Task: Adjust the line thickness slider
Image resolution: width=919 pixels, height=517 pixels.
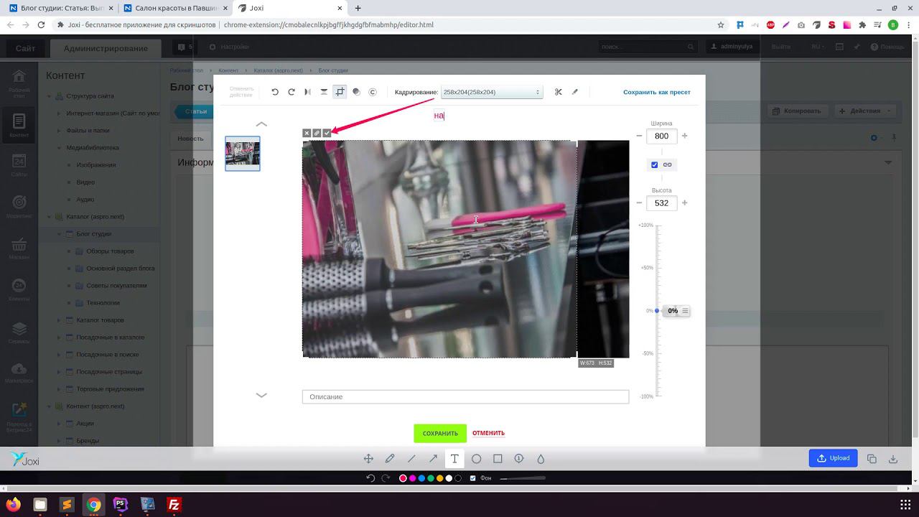Action: click(x=523, y=478)
